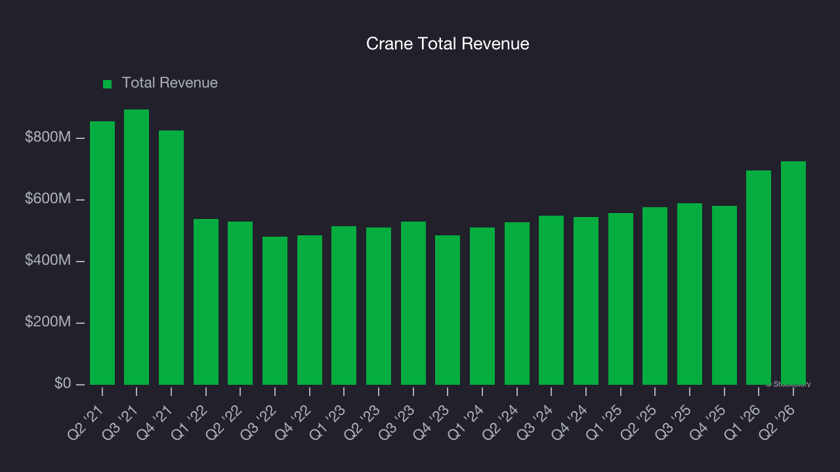Click the $800M y-axis label
This screenshot has width=840, height=472.
click(x=48, y=138)
